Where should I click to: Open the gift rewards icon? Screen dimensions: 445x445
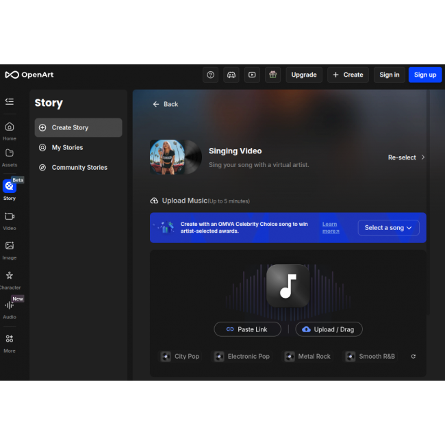pyautogui.click(x=272, y=75)
